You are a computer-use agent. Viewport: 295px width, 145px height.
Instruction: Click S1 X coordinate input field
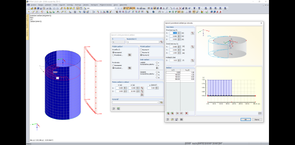point(174,33)
